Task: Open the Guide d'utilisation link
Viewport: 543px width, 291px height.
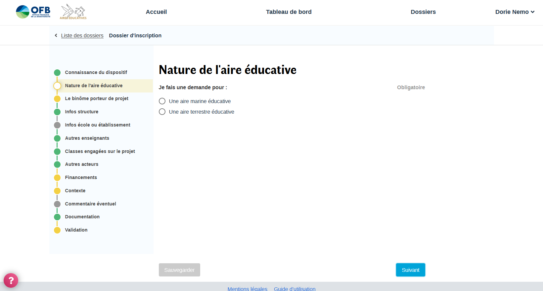Action: pos(294,288)
